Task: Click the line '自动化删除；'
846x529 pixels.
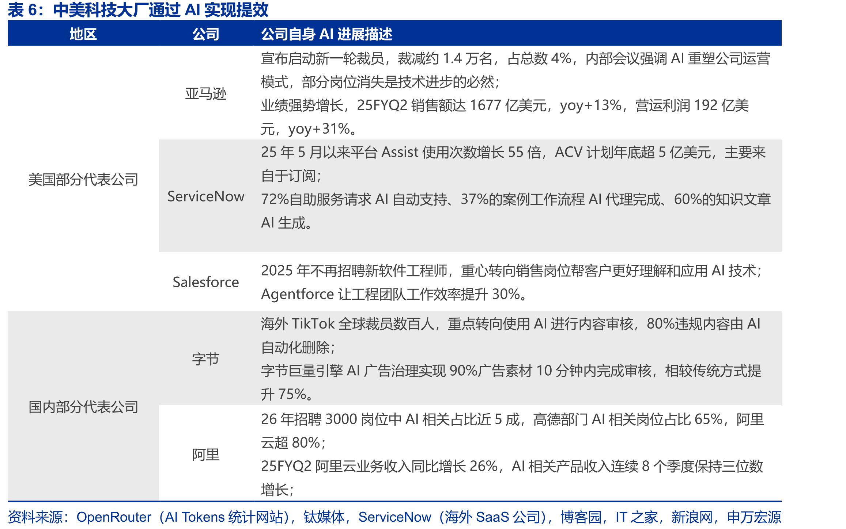Action: tap(298, 347)
